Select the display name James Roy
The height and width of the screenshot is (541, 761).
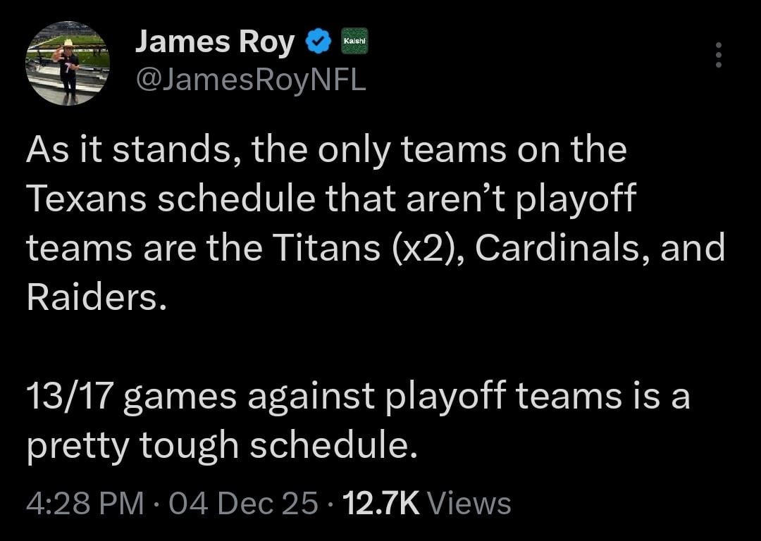pos(216,40)
